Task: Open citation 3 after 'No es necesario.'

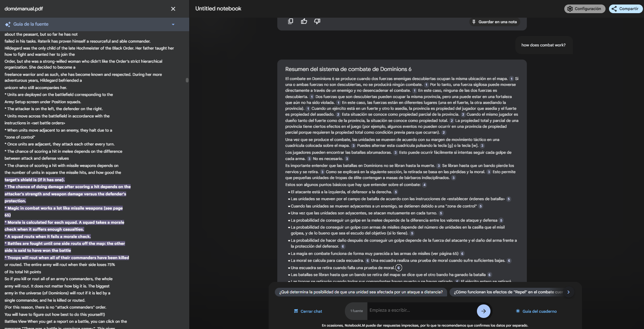Action: (347, 159)
